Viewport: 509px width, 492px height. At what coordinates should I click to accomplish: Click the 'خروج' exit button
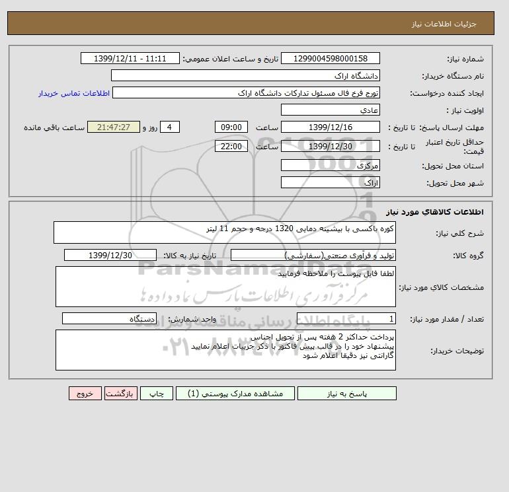point(85,394)
